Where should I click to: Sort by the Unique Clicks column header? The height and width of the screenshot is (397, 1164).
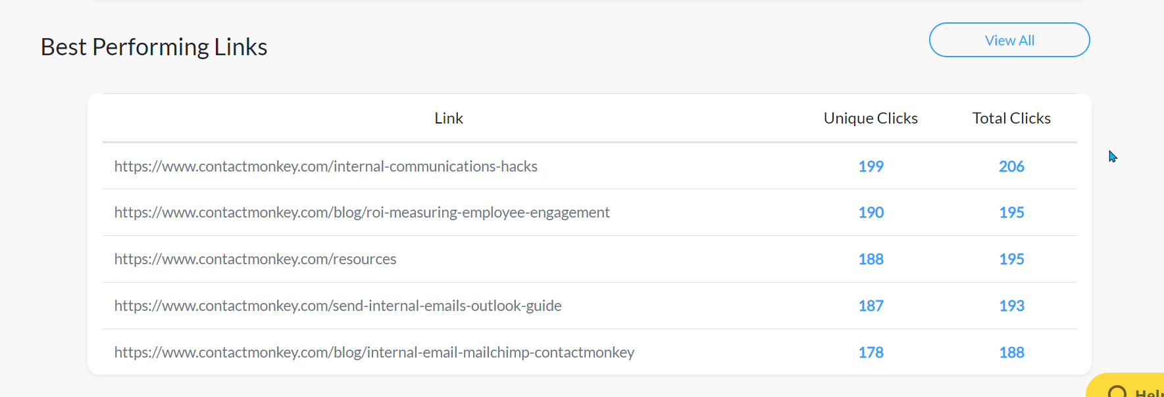[870, 118]
